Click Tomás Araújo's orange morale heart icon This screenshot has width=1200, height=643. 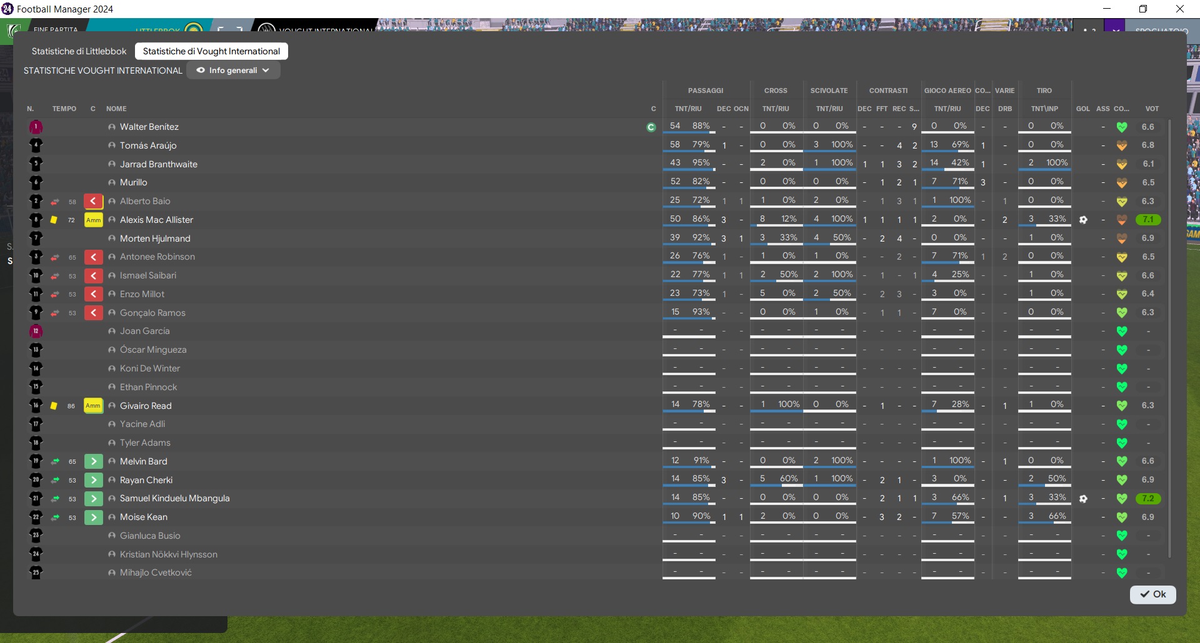click(x=1122, y=145)
